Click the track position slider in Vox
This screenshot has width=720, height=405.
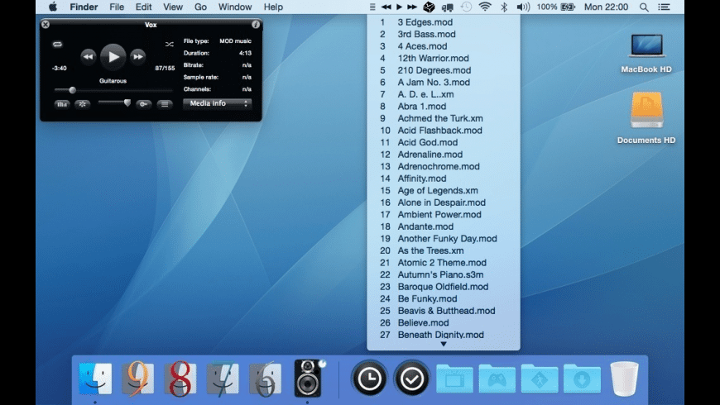[x=73, y=90]
